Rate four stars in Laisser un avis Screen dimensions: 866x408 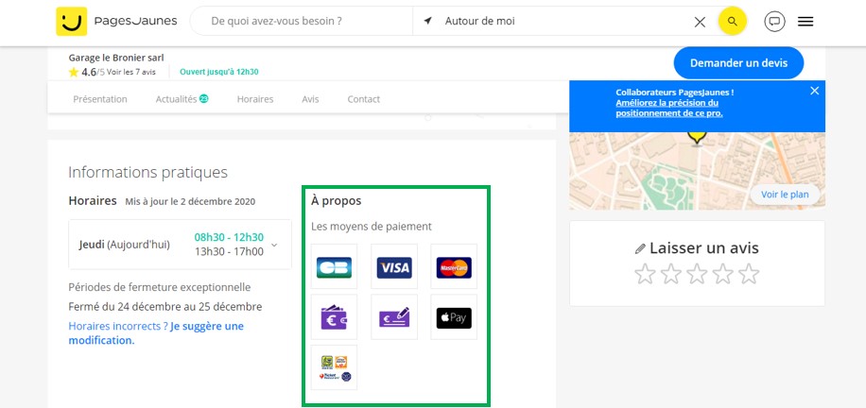point(723,273)
